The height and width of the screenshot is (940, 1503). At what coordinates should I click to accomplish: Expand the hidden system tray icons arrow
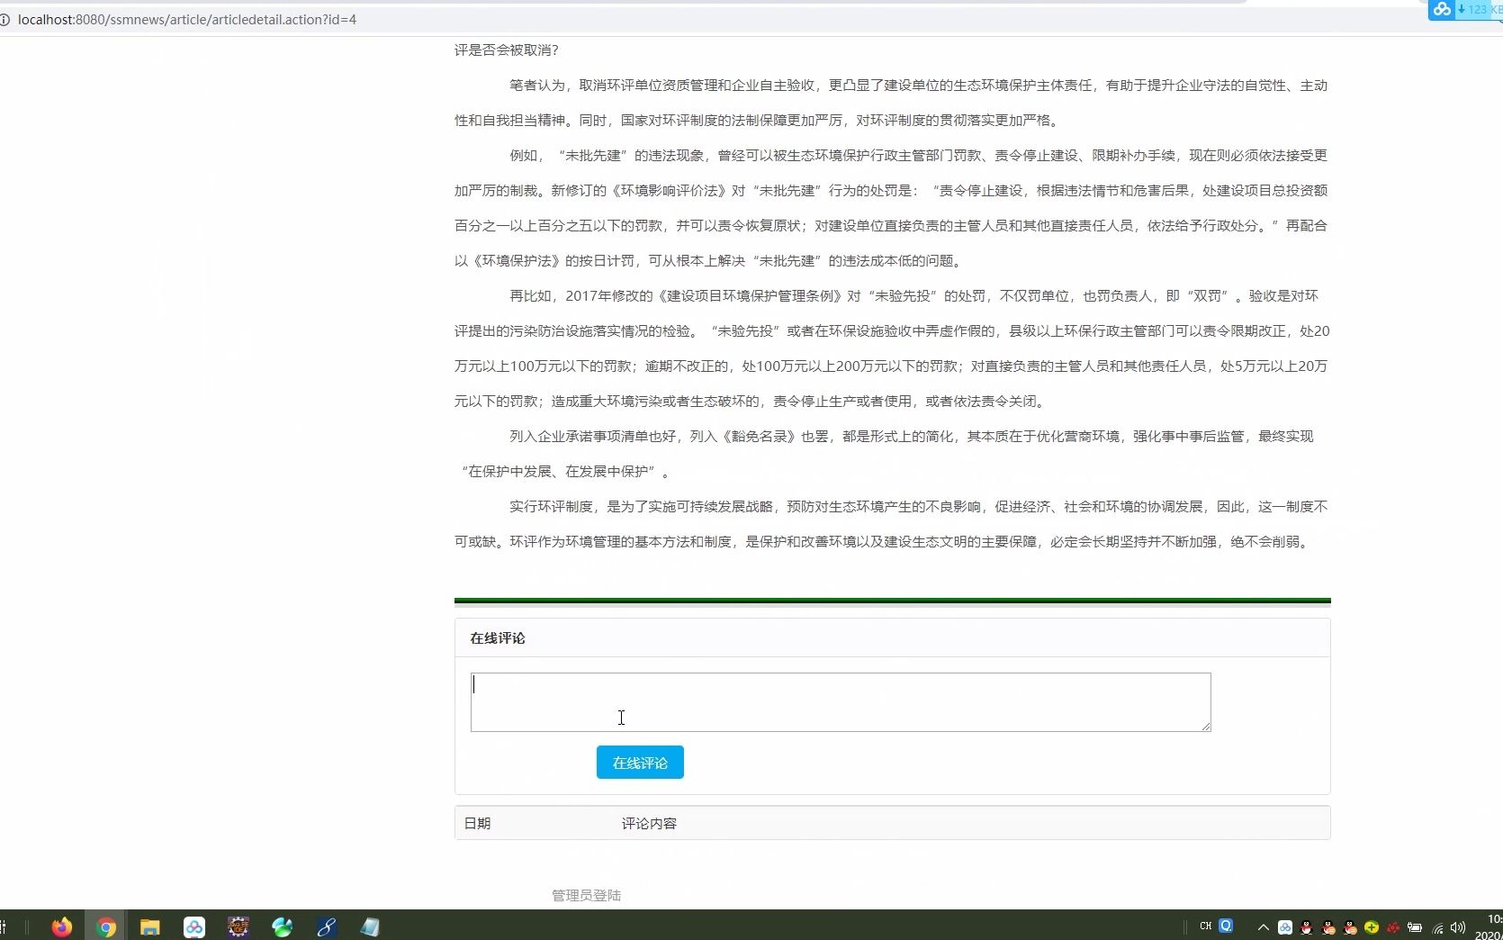[x=1264, y=927]
